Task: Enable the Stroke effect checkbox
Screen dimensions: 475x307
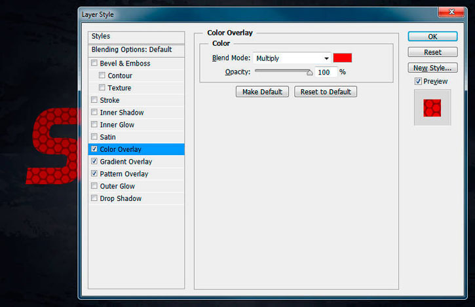Action: tap(94, 99)
